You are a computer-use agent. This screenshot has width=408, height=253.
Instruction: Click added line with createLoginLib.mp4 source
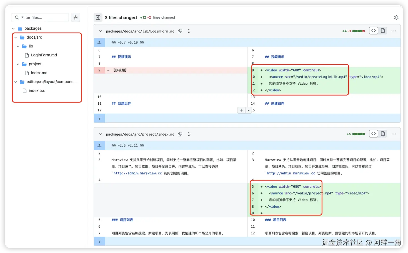coord(324,77)
